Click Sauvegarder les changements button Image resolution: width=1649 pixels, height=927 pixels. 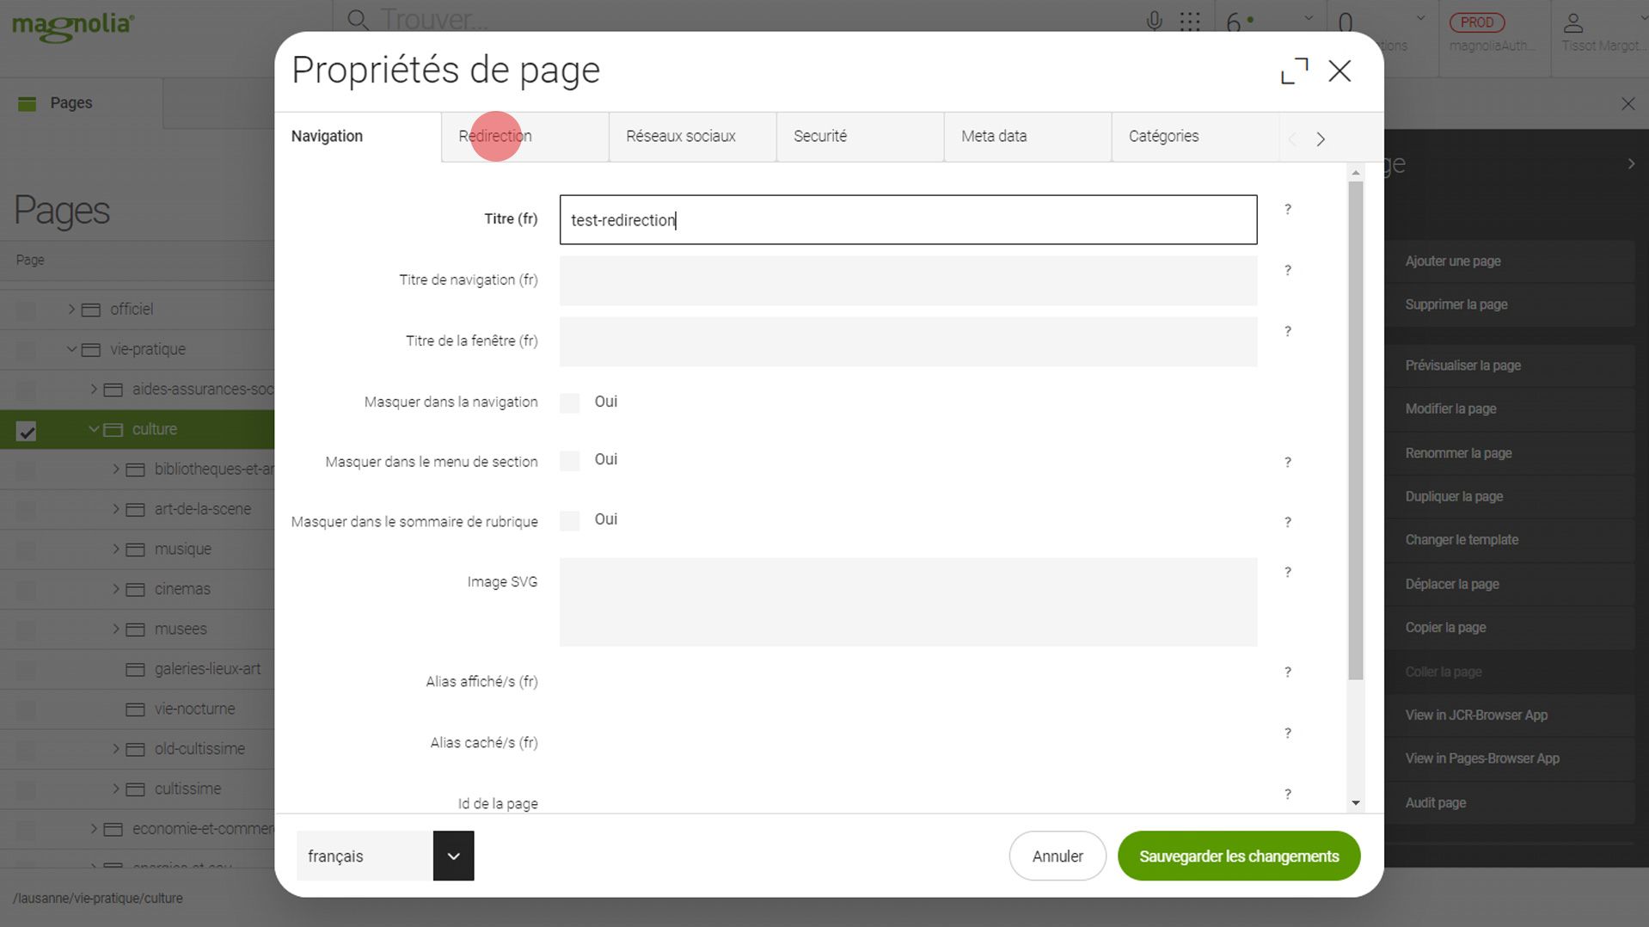[x=1239, y=856]
